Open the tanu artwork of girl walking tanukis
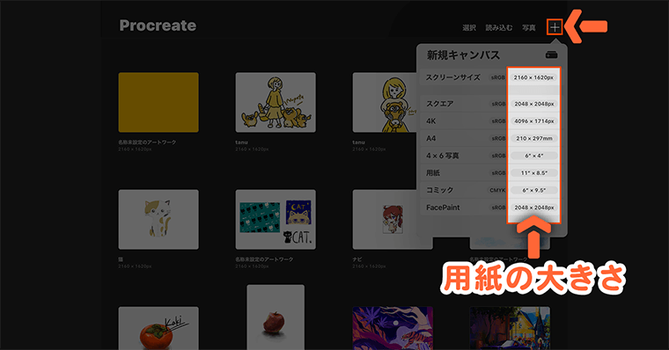The image size is (669, 350). pos(276,102)
